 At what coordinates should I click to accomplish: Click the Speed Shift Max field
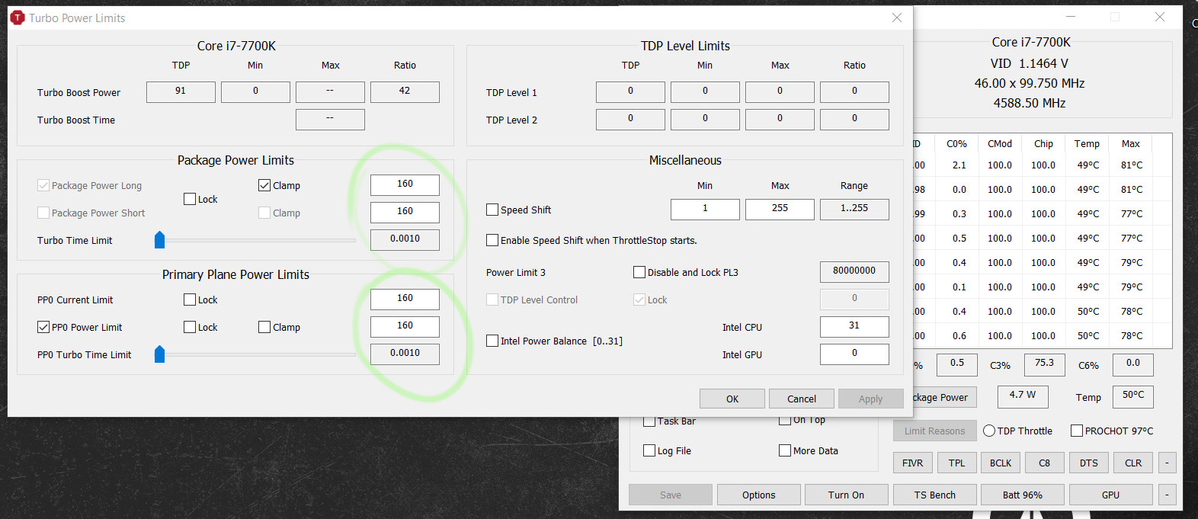[780, 209]
